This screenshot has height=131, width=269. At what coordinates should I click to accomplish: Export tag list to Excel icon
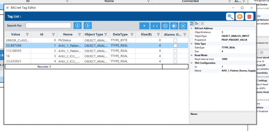click(174, 26)
